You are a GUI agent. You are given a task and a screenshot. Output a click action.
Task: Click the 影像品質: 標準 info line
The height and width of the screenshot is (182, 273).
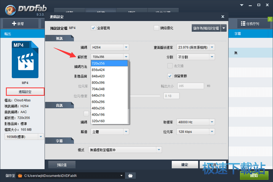click(x=16, y=124)
